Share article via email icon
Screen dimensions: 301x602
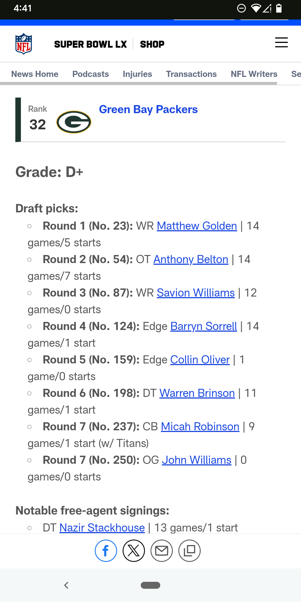coord(162,551)
